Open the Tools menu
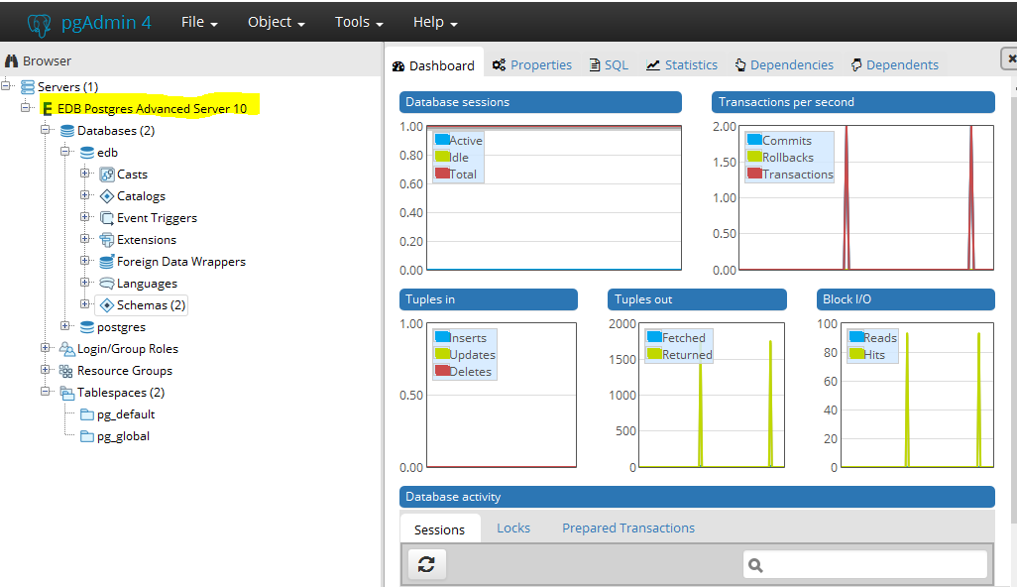Viewport: 1017px width, 587px height. click(x=359, y=22)
